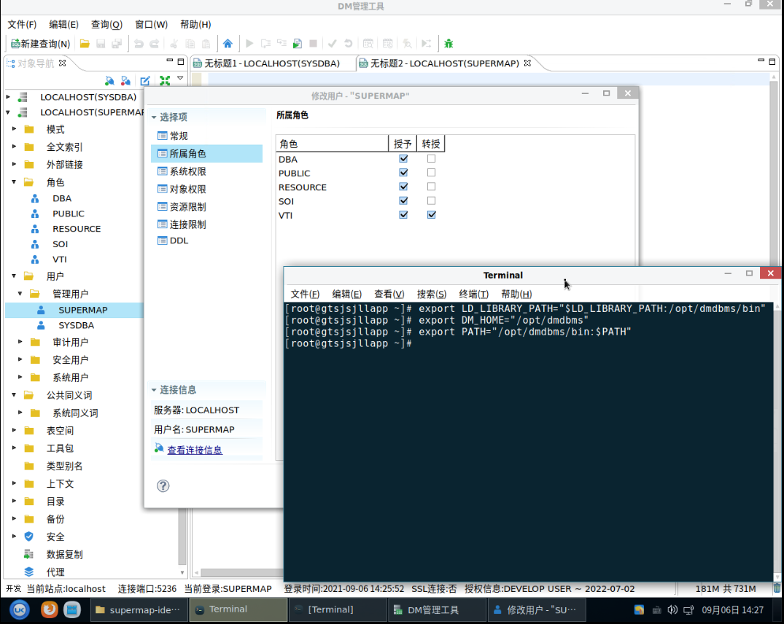Open the 系统权限 page in dialog
784x624 pixels.
187,171
